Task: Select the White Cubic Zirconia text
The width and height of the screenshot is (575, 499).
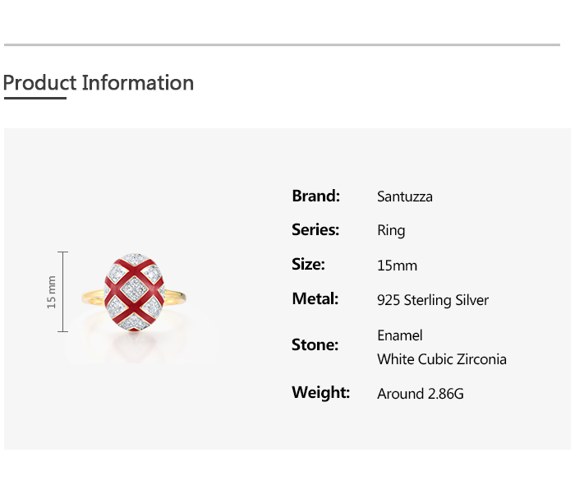Action: click(x=441, y=359)
